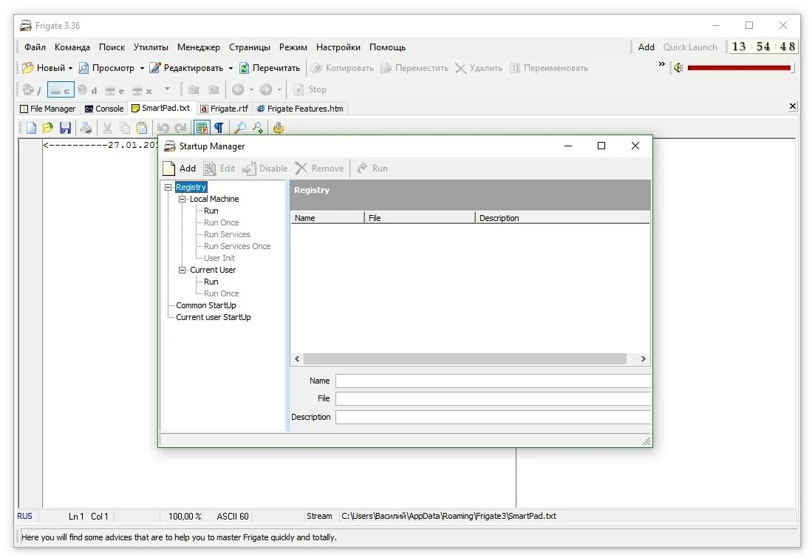Switch to the Console tab
The width and height of the screenshot is (812, 558).
pos(104,109)
